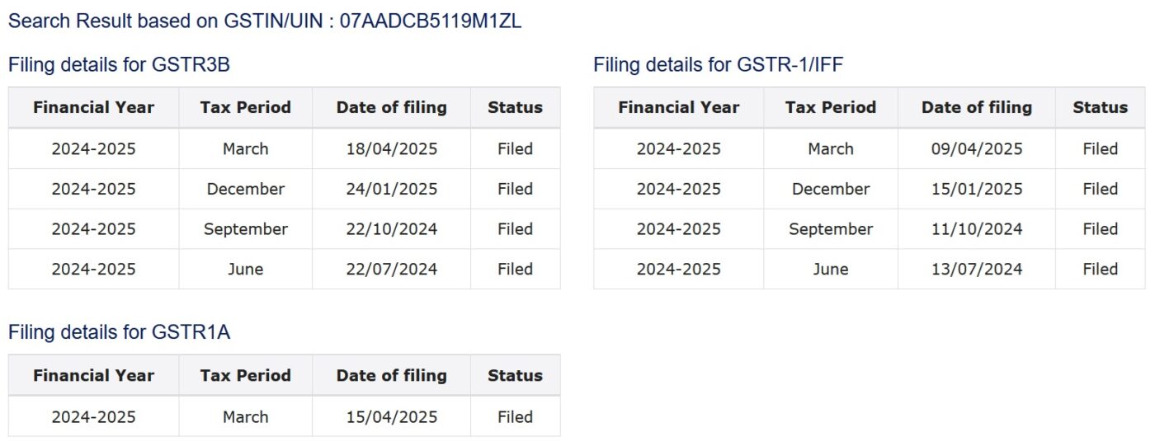The image size is (1155, 446).
Task: Click the 15/04/2025 filing date in GSTR1A
Action: [391, 417]
